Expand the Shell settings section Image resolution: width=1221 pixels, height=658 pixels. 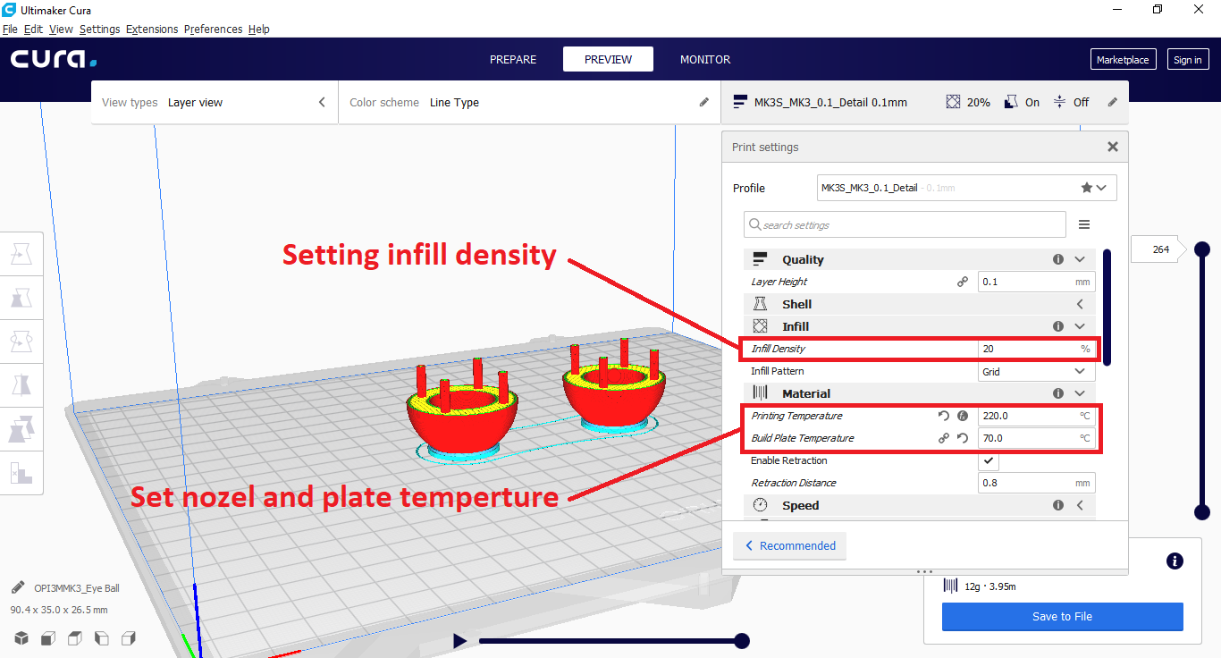coord(1080,304)
